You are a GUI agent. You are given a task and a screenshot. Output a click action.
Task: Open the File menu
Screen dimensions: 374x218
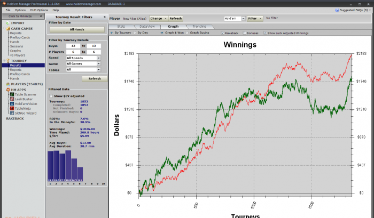coord(8,10)
